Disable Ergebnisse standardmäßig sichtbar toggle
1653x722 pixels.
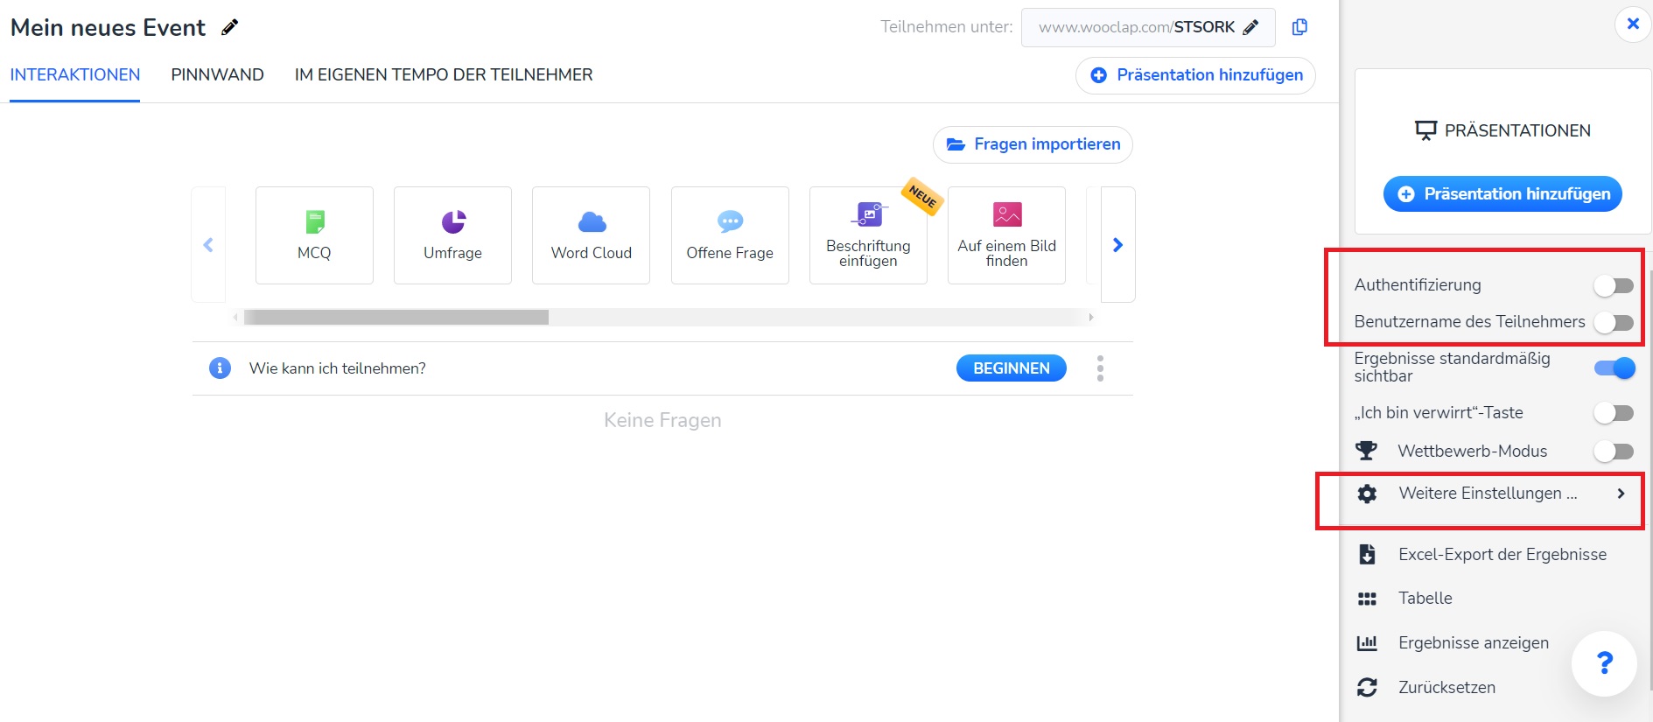pyautogui.click(x=1614, y=368)
